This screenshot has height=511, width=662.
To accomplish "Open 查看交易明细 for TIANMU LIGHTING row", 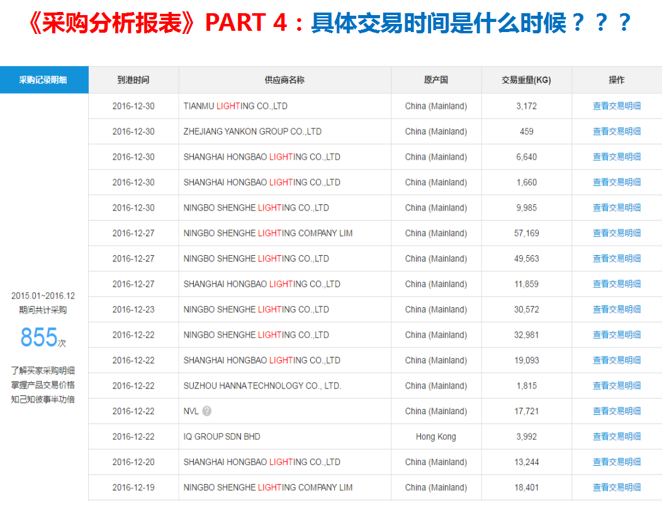I will click(616, 106).
